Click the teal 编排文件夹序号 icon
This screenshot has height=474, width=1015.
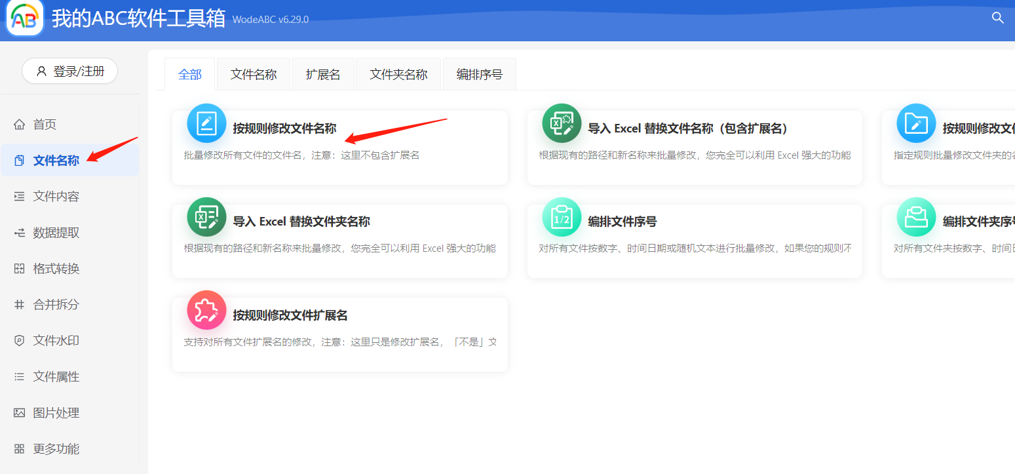click(916, 217)
